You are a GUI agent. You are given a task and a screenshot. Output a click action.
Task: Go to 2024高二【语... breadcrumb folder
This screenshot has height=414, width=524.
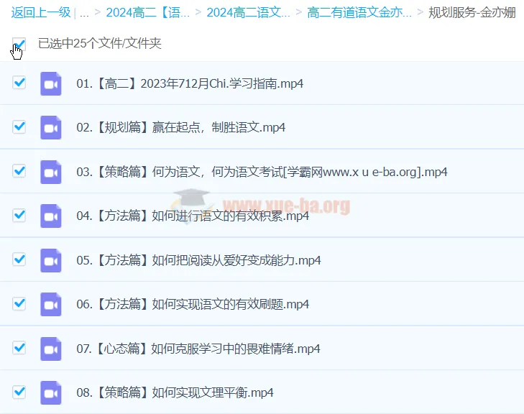[x=147, y=12]
